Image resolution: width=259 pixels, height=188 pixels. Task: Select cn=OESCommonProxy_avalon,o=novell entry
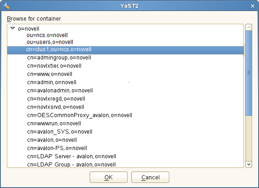(80, 115)
